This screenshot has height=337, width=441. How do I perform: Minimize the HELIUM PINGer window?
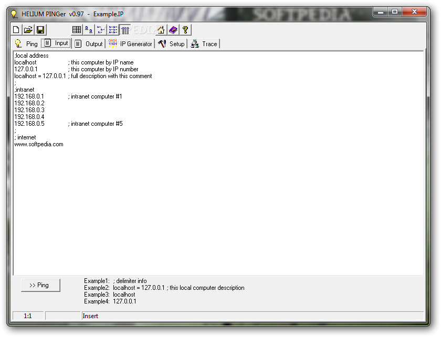[381, 12]
